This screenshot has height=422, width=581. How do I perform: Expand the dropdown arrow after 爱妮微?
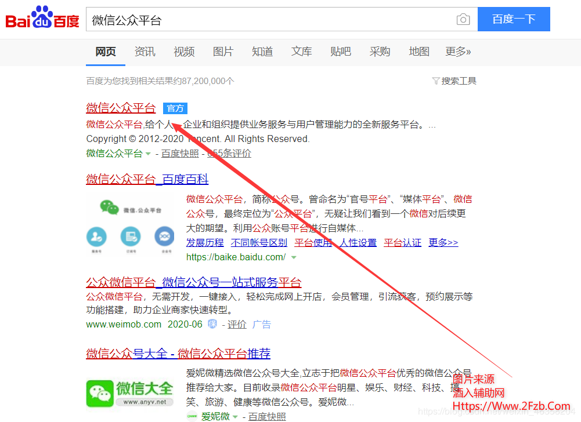tap(235, 417)
